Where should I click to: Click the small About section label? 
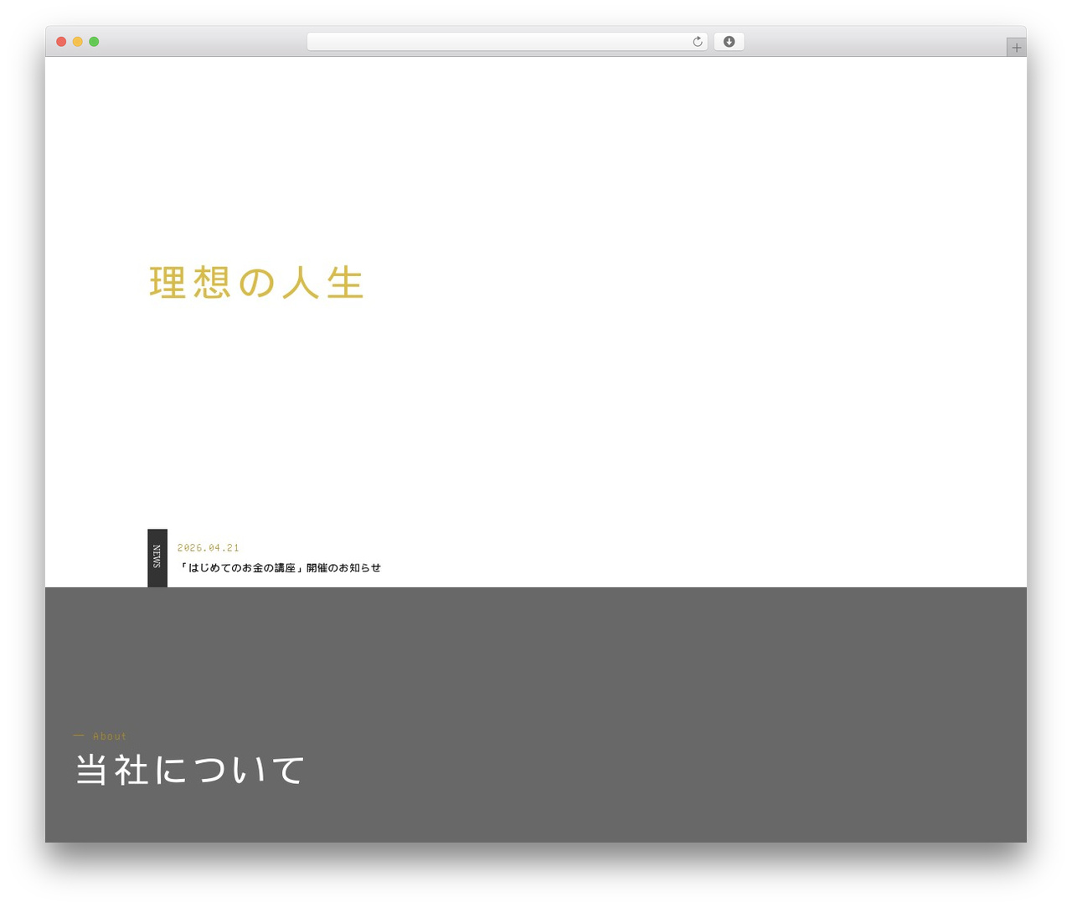110,736
